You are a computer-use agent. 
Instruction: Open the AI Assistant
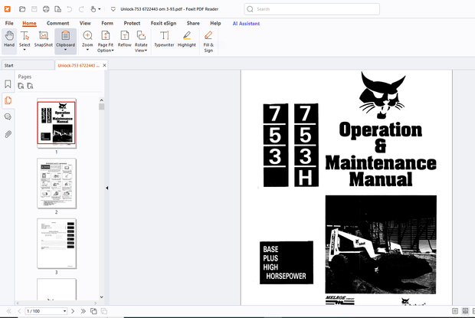pyautogui.click(x=246, y=23)
